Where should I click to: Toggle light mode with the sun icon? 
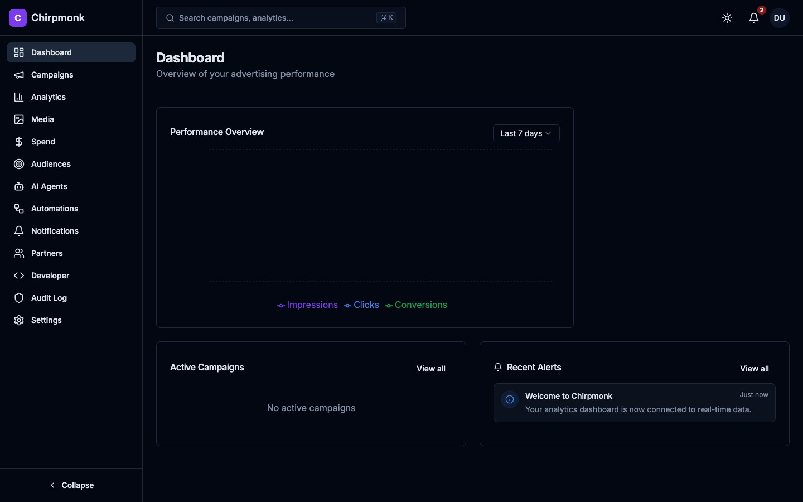[727, 18]
